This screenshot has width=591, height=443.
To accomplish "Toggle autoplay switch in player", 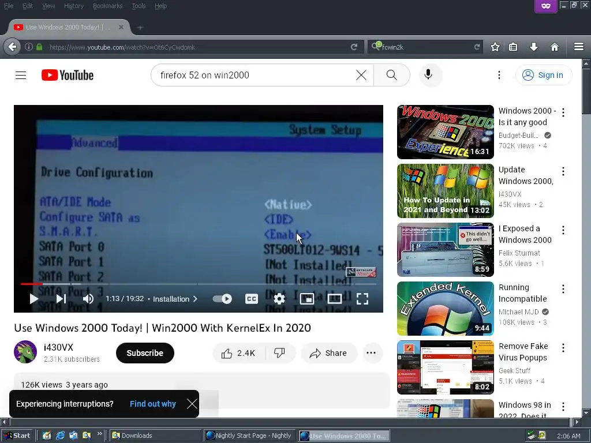I will pyautogui.click(x=222, y=299).
